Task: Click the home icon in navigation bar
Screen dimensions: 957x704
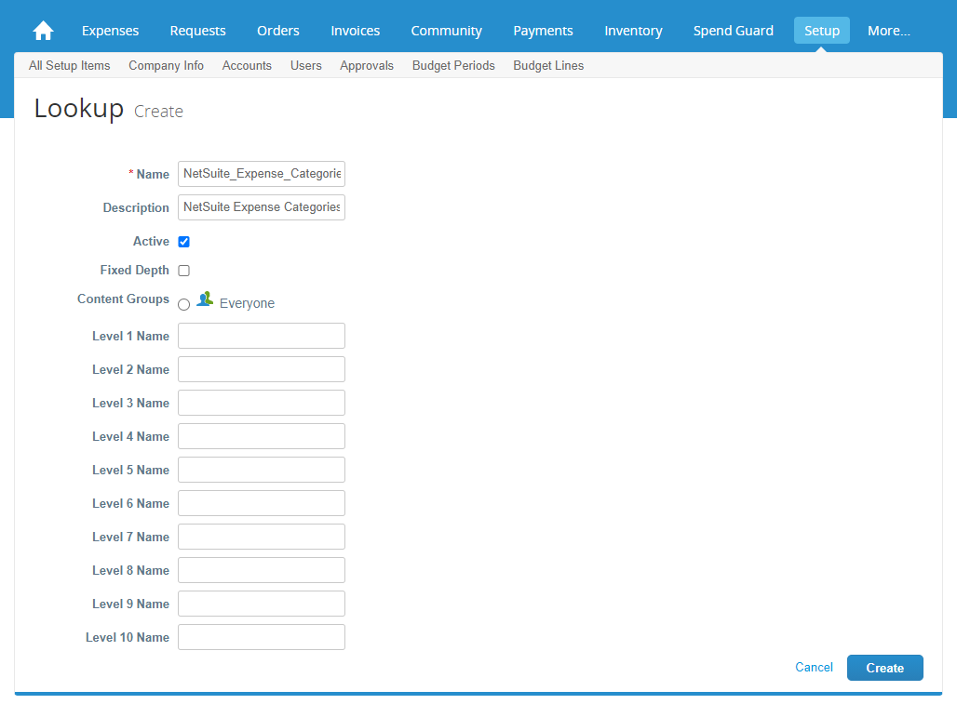Action: [x=43, y=31]
